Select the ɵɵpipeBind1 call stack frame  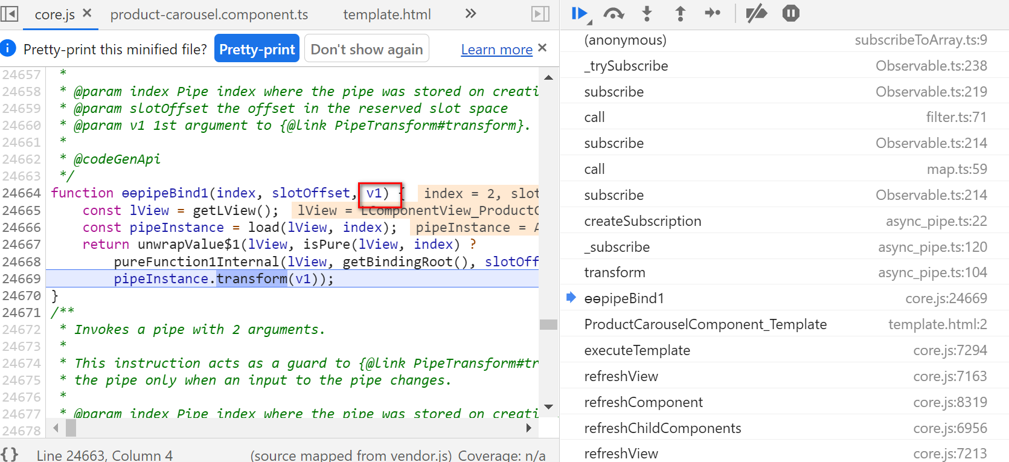[785, 298]
